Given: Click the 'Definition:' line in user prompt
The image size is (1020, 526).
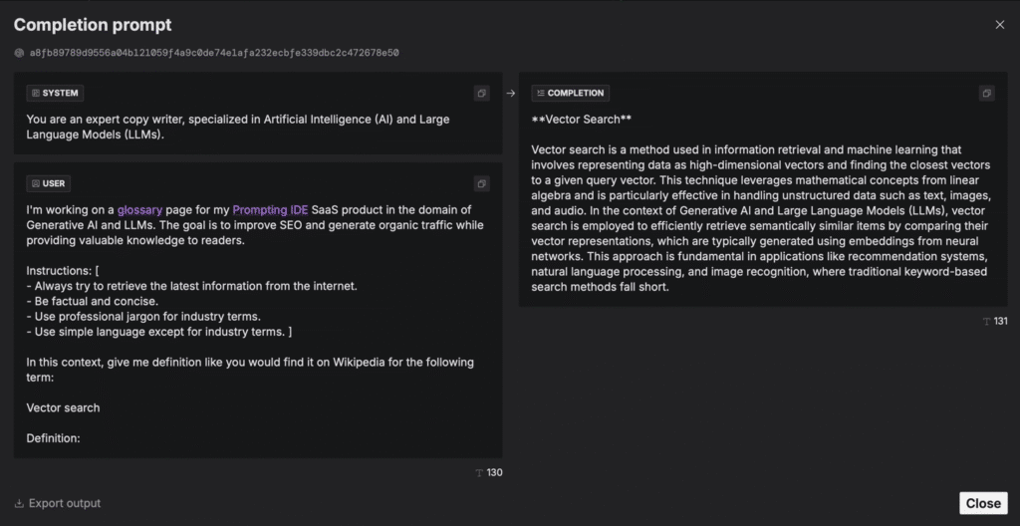Looking at the screenshot, I should click(x=54, y=438).
